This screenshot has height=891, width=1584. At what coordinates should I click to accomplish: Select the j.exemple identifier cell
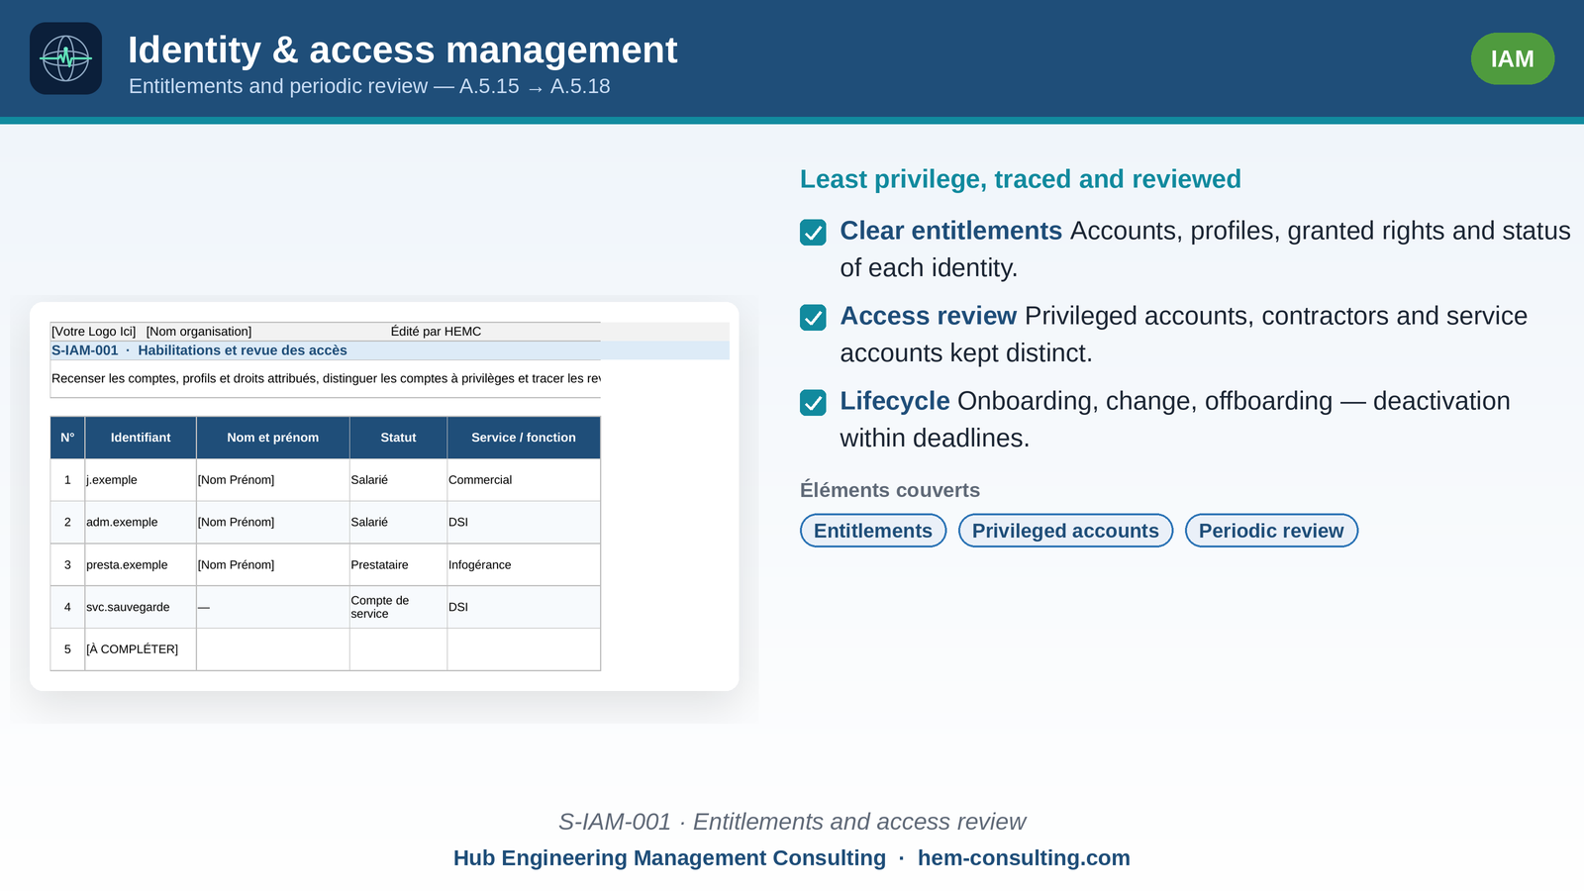pyautogui.click(x=141, y=480)
